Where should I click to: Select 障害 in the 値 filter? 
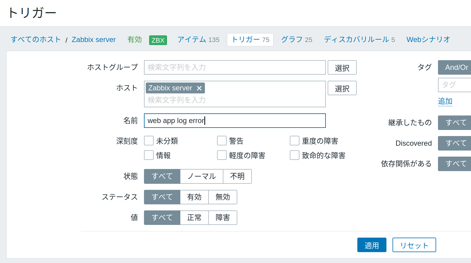pyautogui.click(x=222, y=217)
